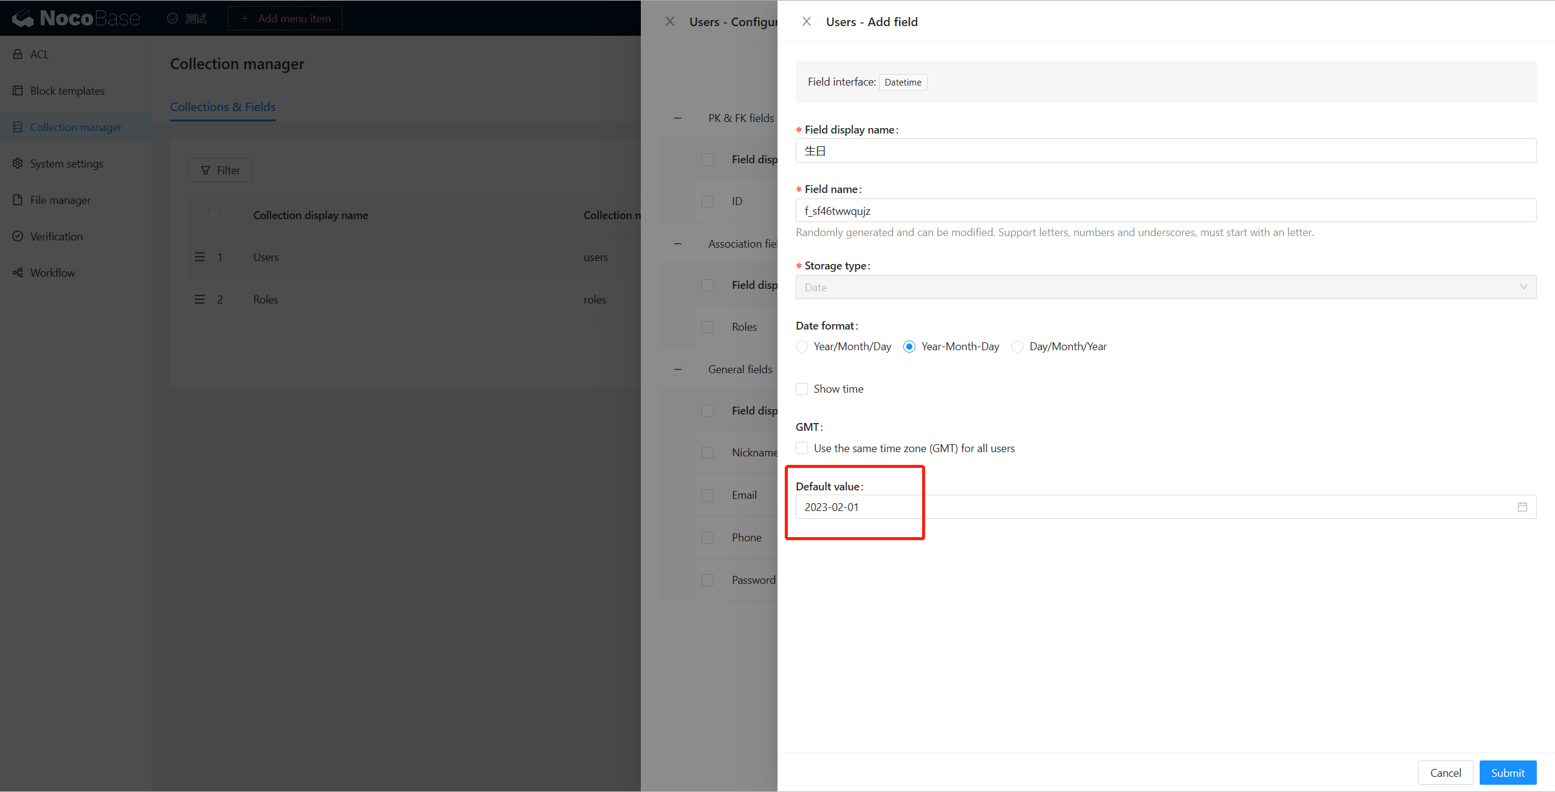Select all collections header checkbox

pos(214,215)
